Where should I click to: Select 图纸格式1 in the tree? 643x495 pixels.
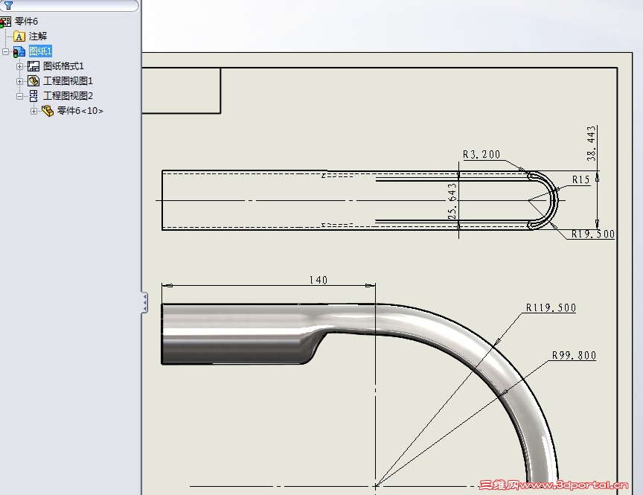pyautogui.click(x=63, y=66)
